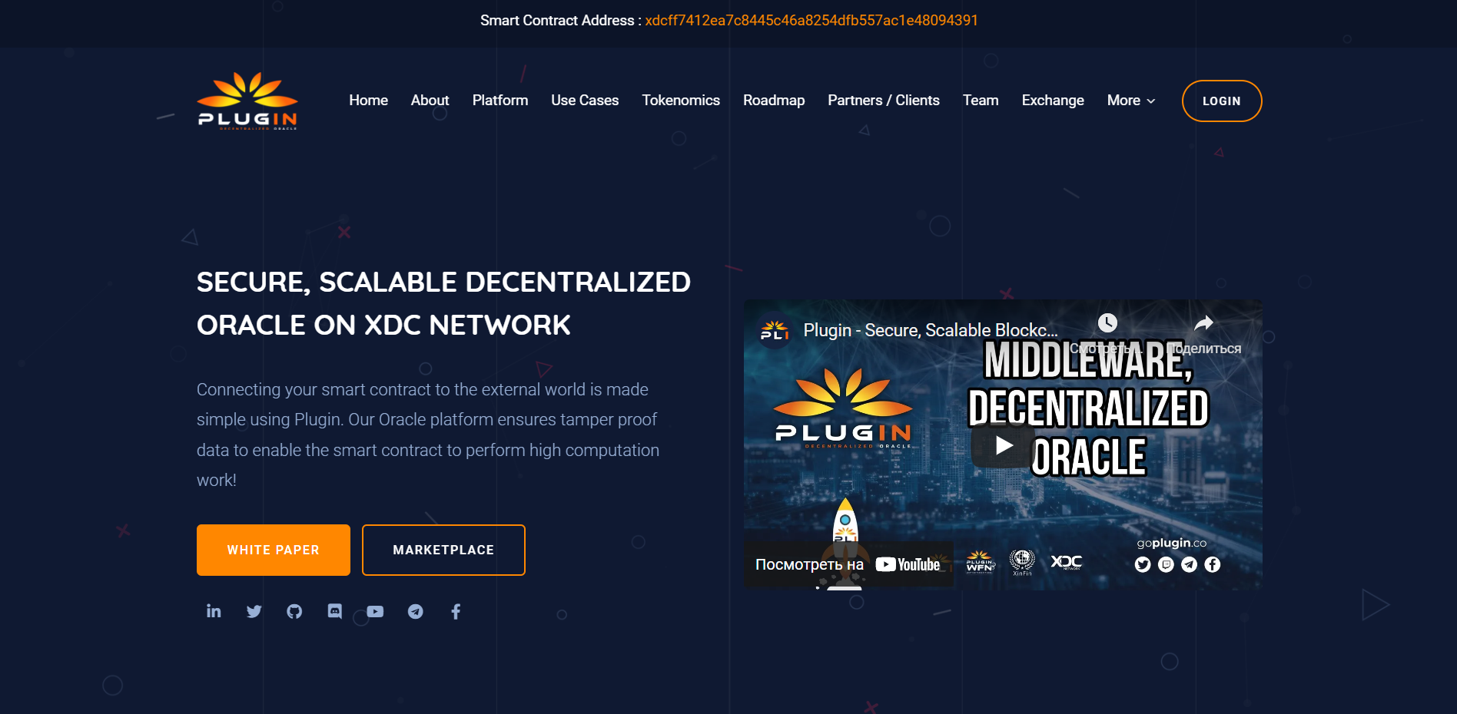Open the Facebook social icon
Viewport: 1457px width, 714px height.
[x=456, y=611]
